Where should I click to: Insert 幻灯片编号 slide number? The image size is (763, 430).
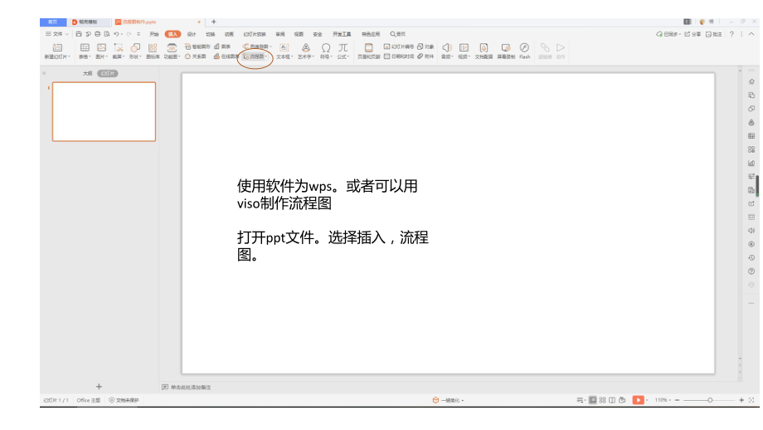(x=399, y=46)
